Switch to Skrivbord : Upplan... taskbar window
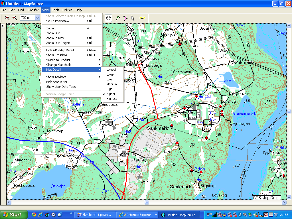 pyautogui.click(x=95, y=215)
